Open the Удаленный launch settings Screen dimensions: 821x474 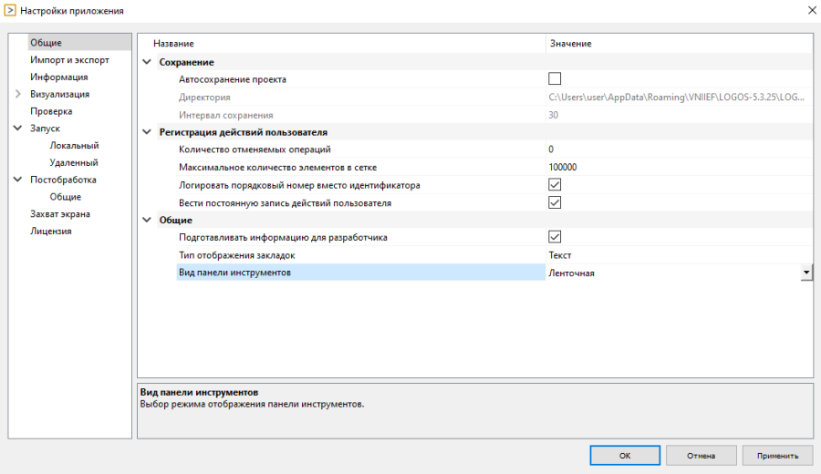tap(73, 162)
